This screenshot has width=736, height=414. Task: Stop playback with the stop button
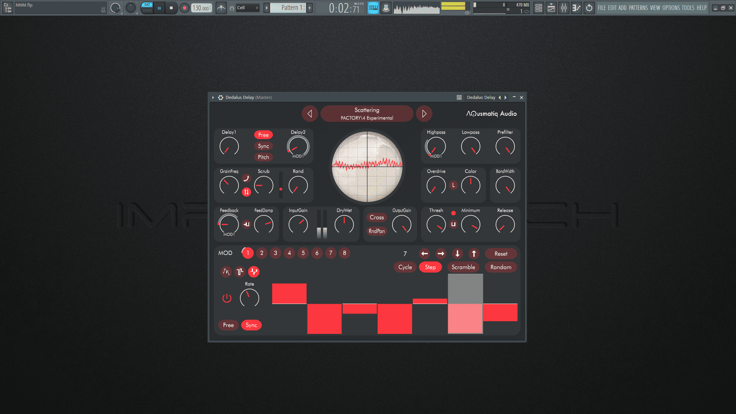(x=171, y=8)
